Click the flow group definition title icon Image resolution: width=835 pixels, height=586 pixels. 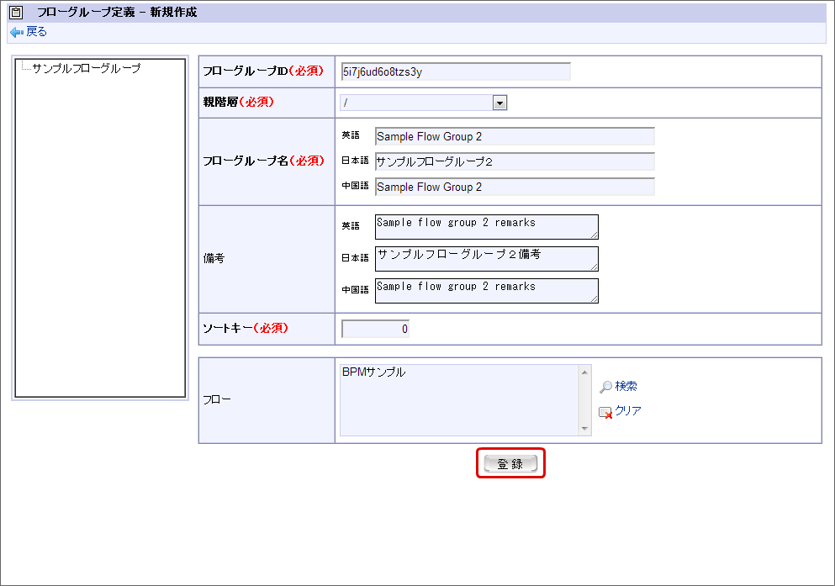pos(15,12)
